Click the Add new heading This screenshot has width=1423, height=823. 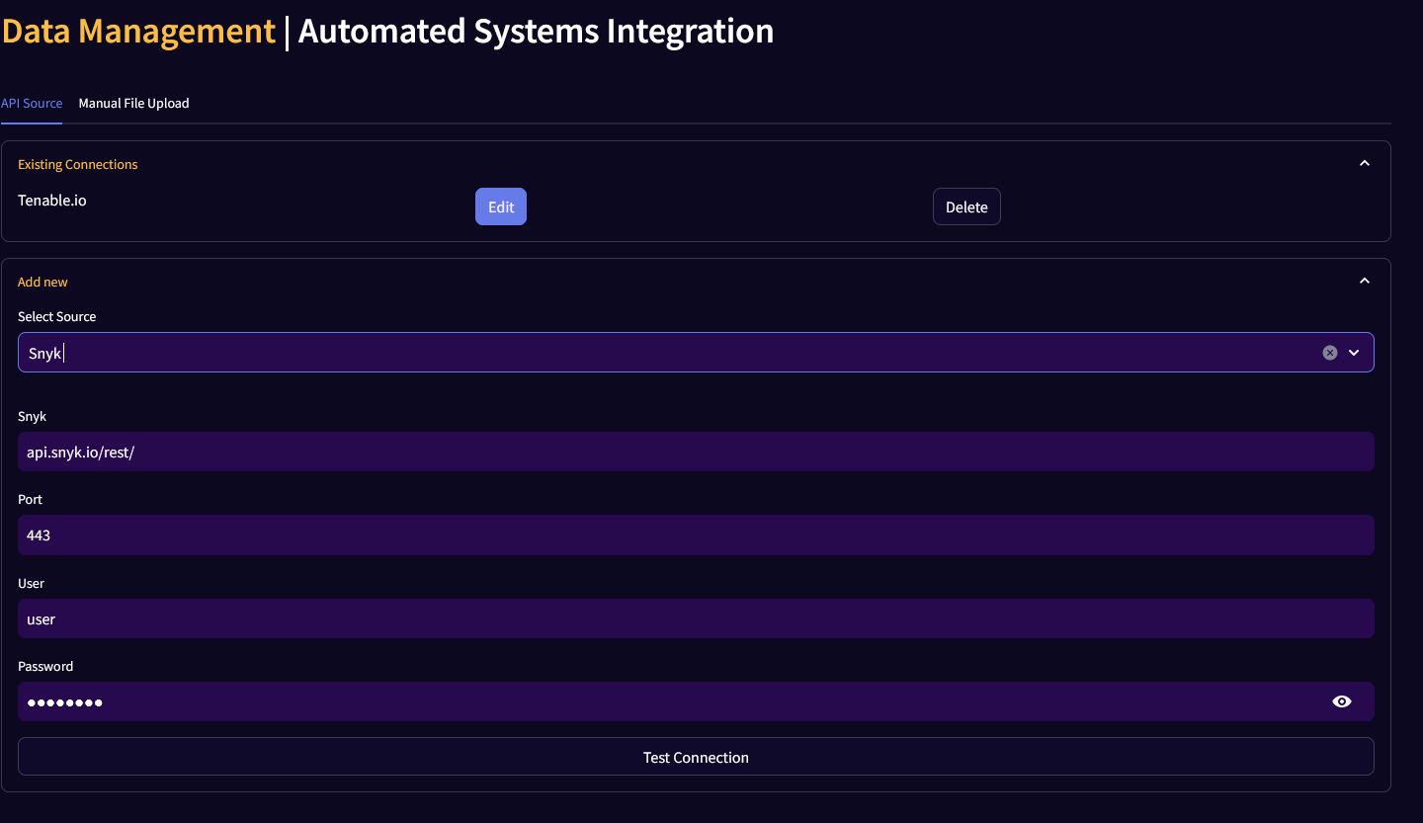pyautogui.click(x=42, y=282)
